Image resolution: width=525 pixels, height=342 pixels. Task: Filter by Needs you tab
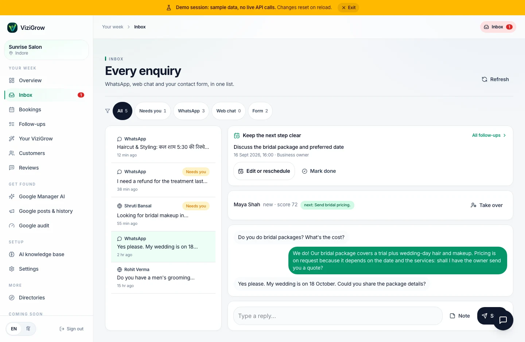(153, 111)
